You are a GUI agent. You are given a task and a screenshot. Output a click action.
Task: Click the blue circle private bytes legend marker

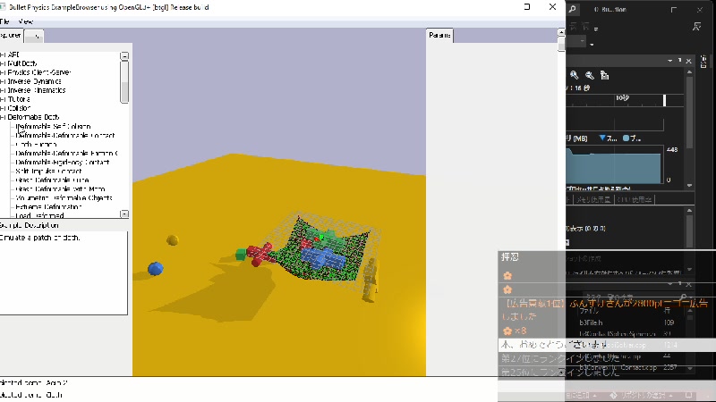[626, 138]
